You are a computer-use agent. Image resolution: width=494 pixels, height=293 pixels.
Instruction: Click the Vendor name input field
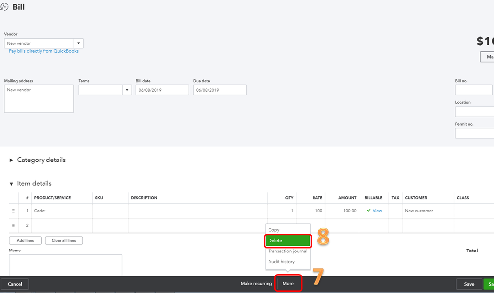point(39,43)
